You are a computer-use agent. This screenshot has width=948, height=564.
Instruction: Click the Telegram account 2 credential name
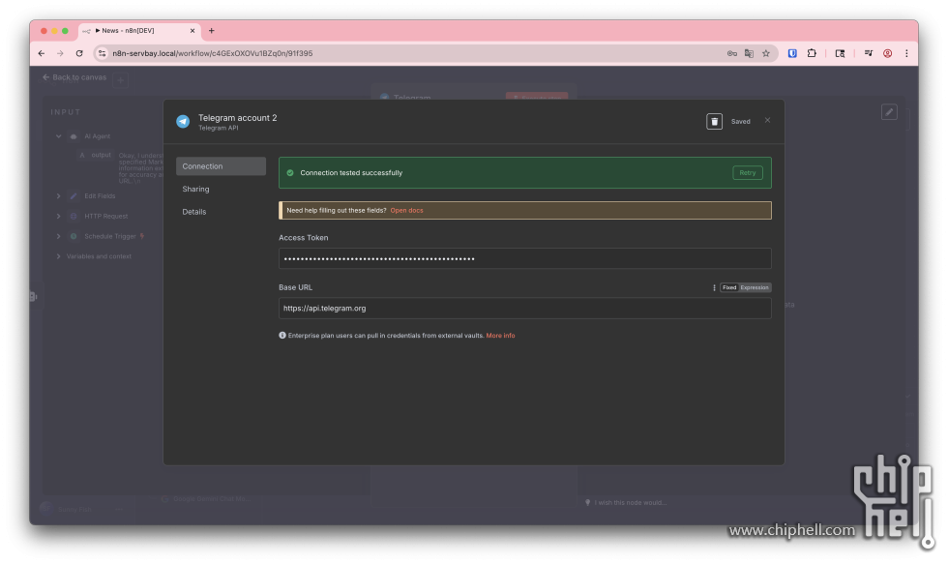[238, 118]
